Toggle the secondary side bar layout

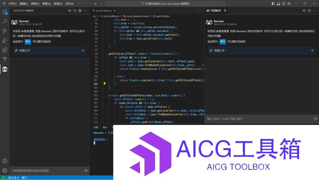284,4
